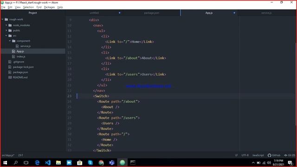Click the modified dot on untitled tab
The width and height of the screenshot is (297, 167).
120,13
